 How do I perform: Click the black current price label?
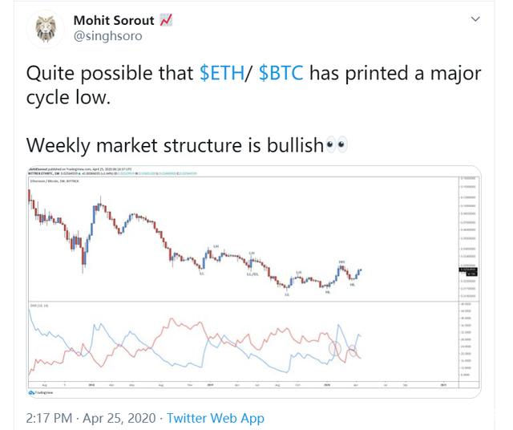(468, 271)
